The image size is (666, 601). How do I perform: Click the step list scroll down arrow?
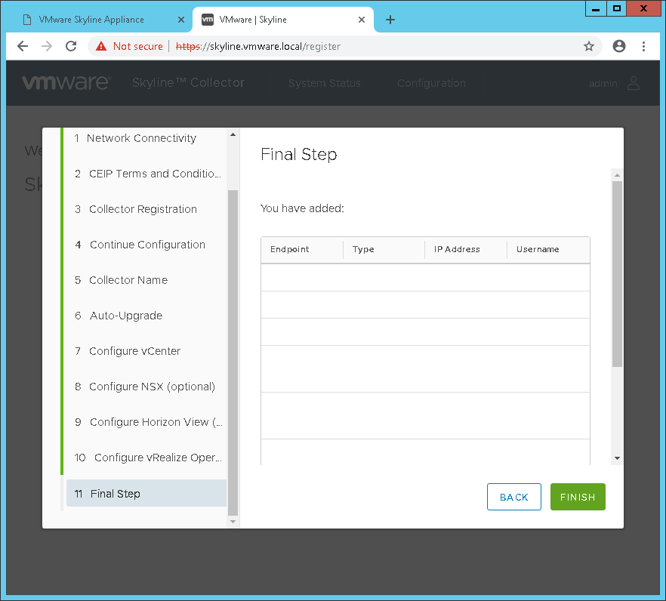(233, 522)
